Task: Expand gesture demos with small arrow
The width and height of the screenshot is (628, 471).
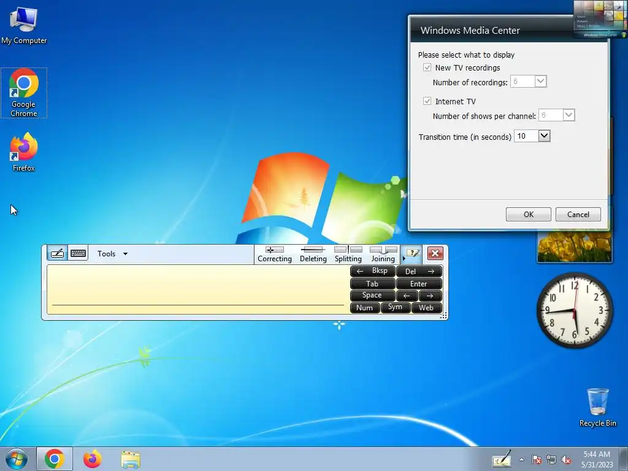Action: (404, 258)
